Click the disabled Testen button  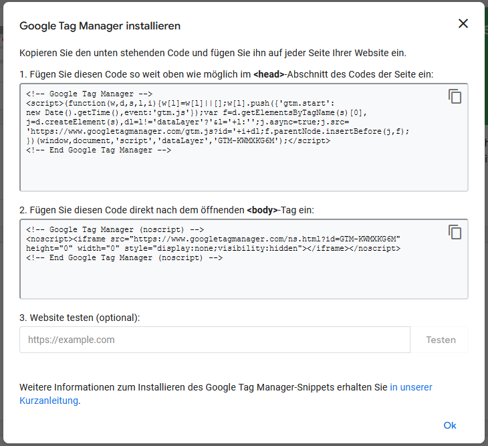click(x=441, y=340)
